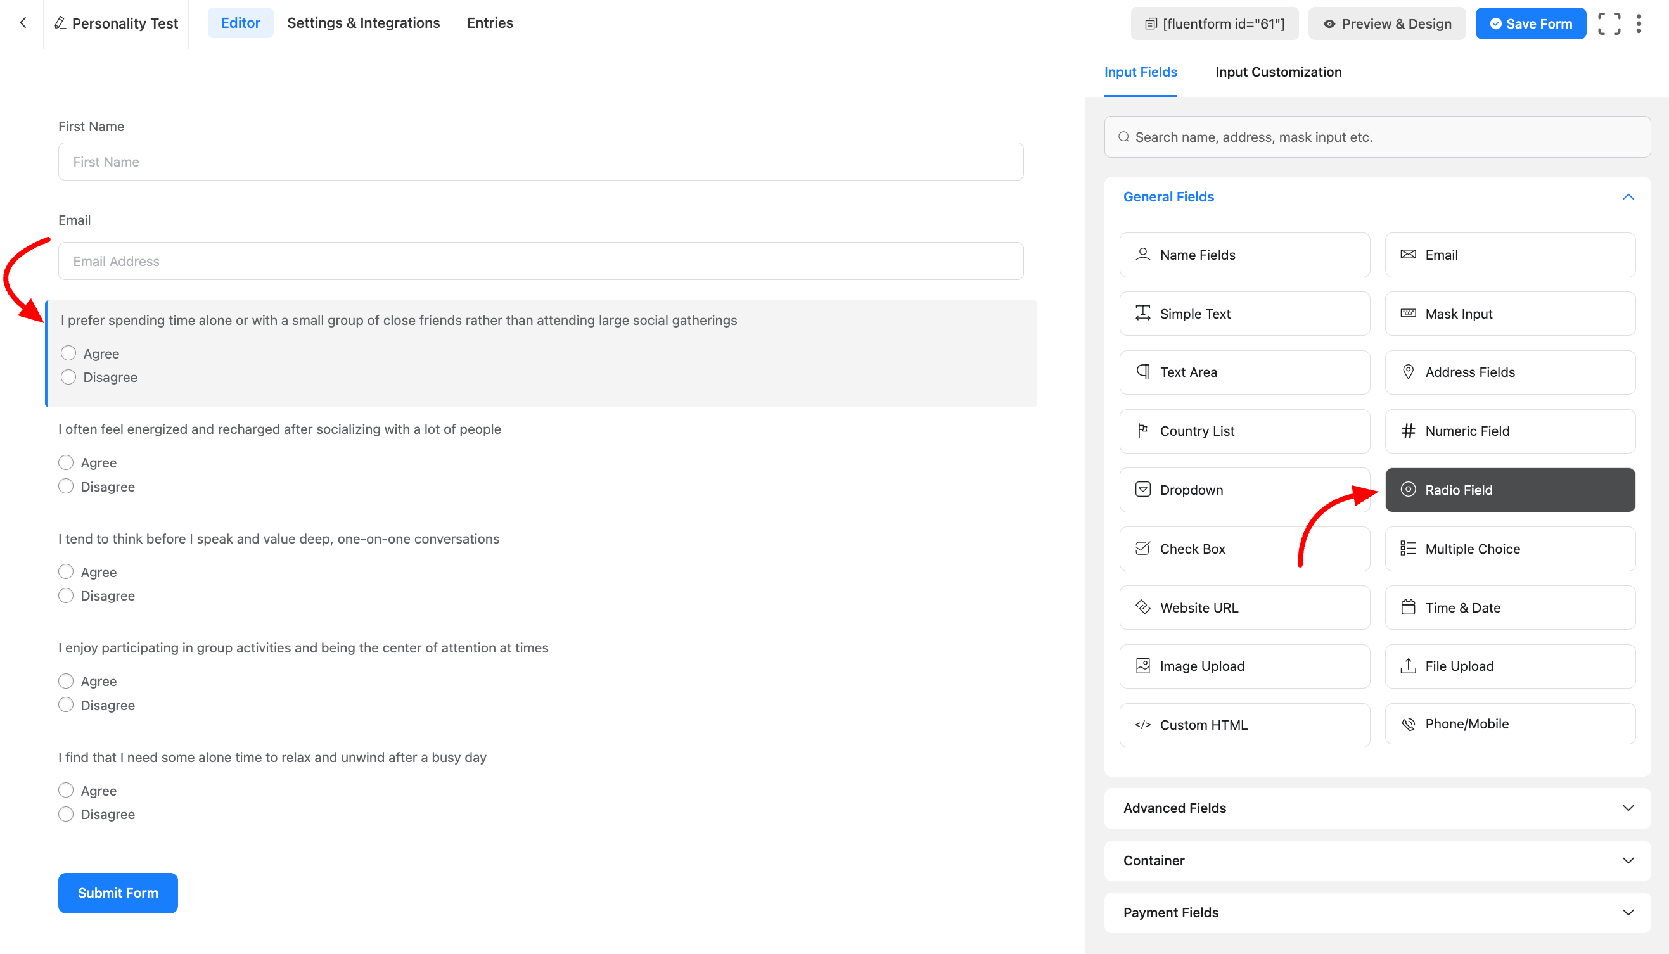Switch to Settings & Integrations tab

coord(363,23)
